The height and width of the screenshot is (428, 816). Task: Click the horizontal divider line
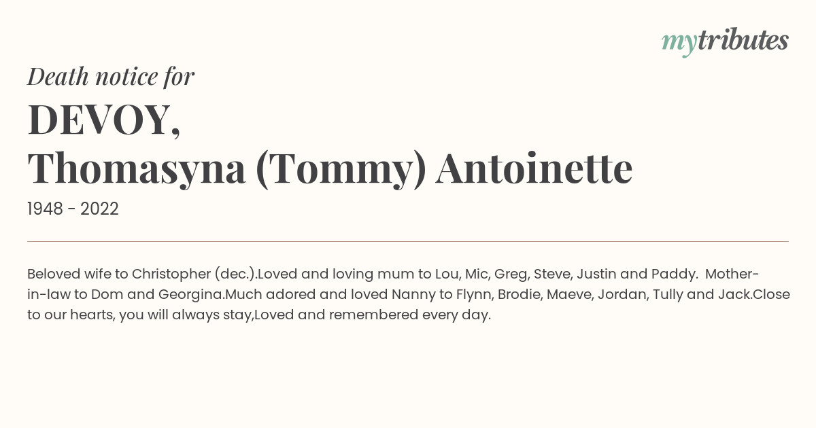pyautogui.click(x=408, y=241)
